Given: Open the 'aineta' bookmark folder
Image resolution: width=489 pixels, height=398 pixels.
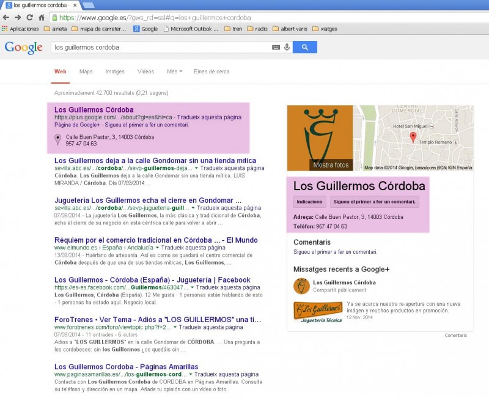Looking at the screenshot, I should click(x=56, y=29).
